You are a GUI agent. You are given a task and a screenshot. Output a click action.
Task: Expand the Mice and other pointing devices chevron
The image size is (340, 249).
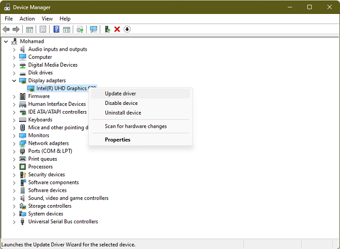pyautogui.click(x=14, y=128)
